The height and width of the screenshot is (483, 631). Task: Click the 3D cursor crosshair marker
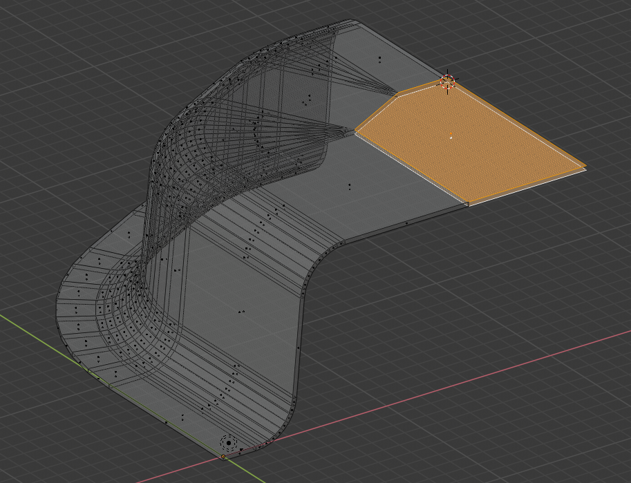(x=448, y=82)
